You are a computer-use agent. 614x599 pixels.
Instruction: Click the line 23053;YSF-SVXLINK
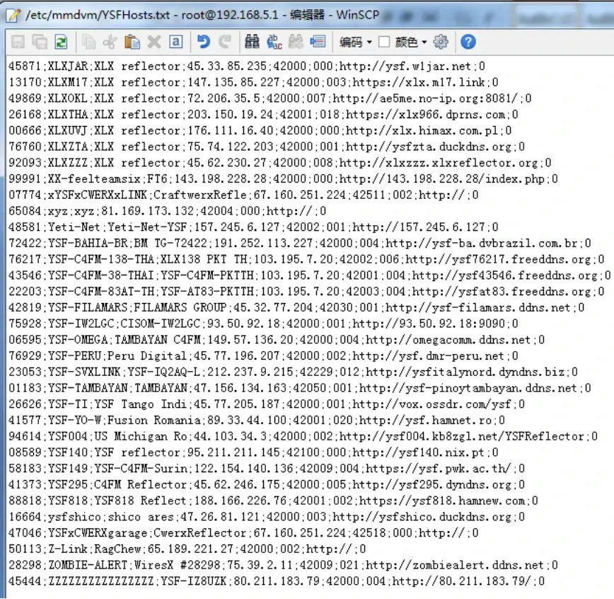[x=293, y=372]
